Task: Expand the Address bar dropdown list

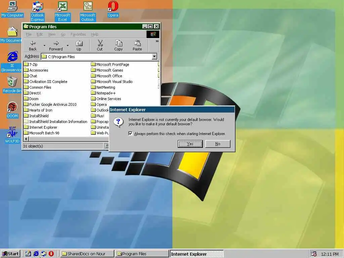Action: (x=155, y=56)
